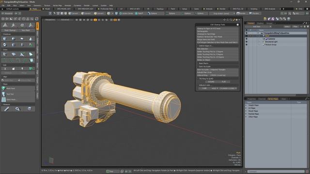Expand the Weight Maps tree row

[246, 105]
